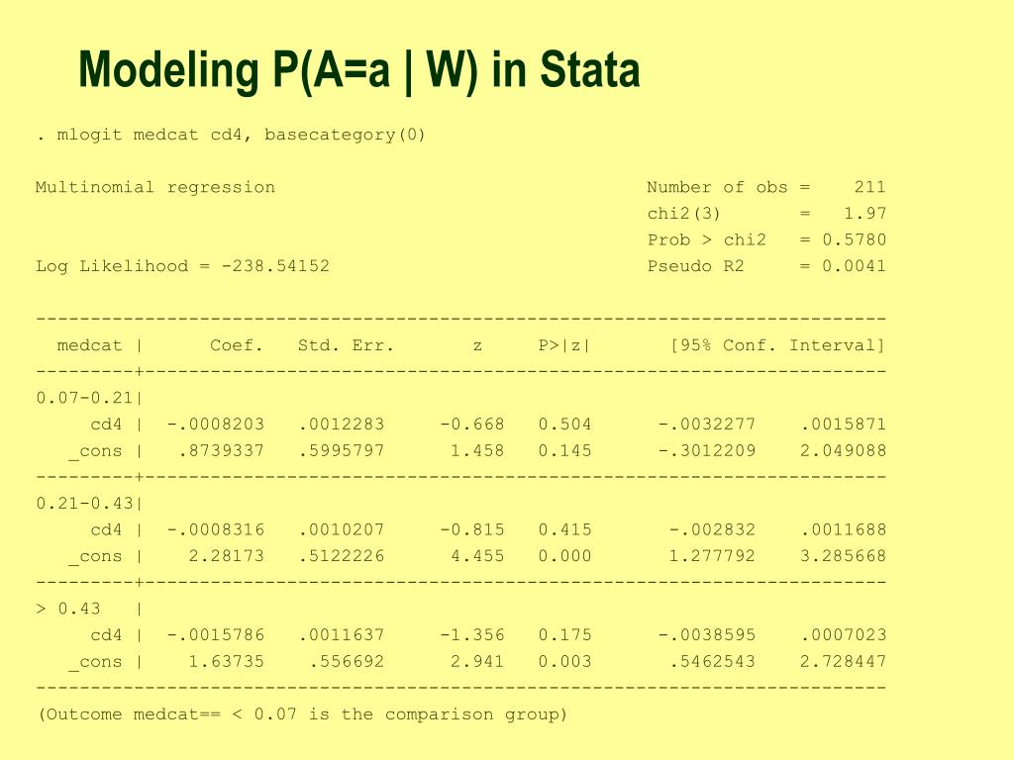Click the Prob > chi2 value 0.5780
The image size is (1014, 760).
[x=854, y=239]
